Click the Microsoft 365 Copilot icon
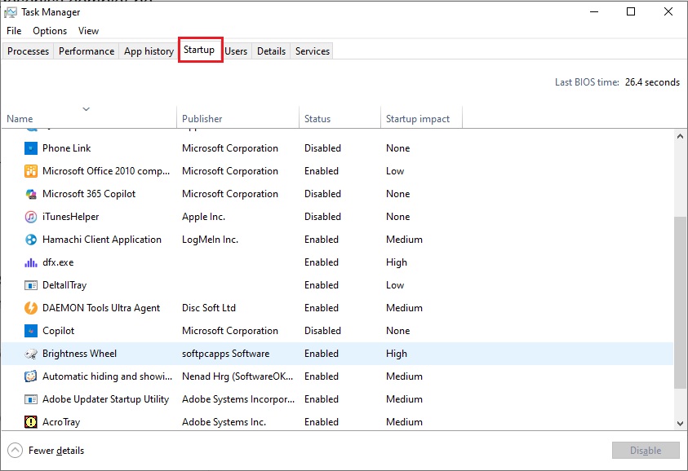Screen dimensions: 688x471 click(31, 194)
